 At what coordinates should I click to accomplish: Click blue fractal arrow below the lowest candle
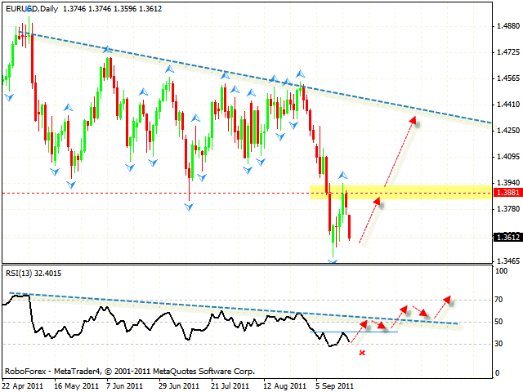click(x=333, y=262)
